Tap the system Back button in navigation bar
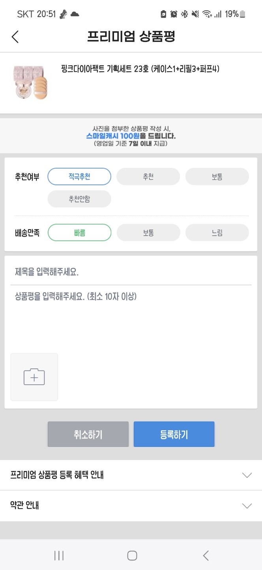The height and width of the screenshot is (570, 262). [x=205, y=555]
